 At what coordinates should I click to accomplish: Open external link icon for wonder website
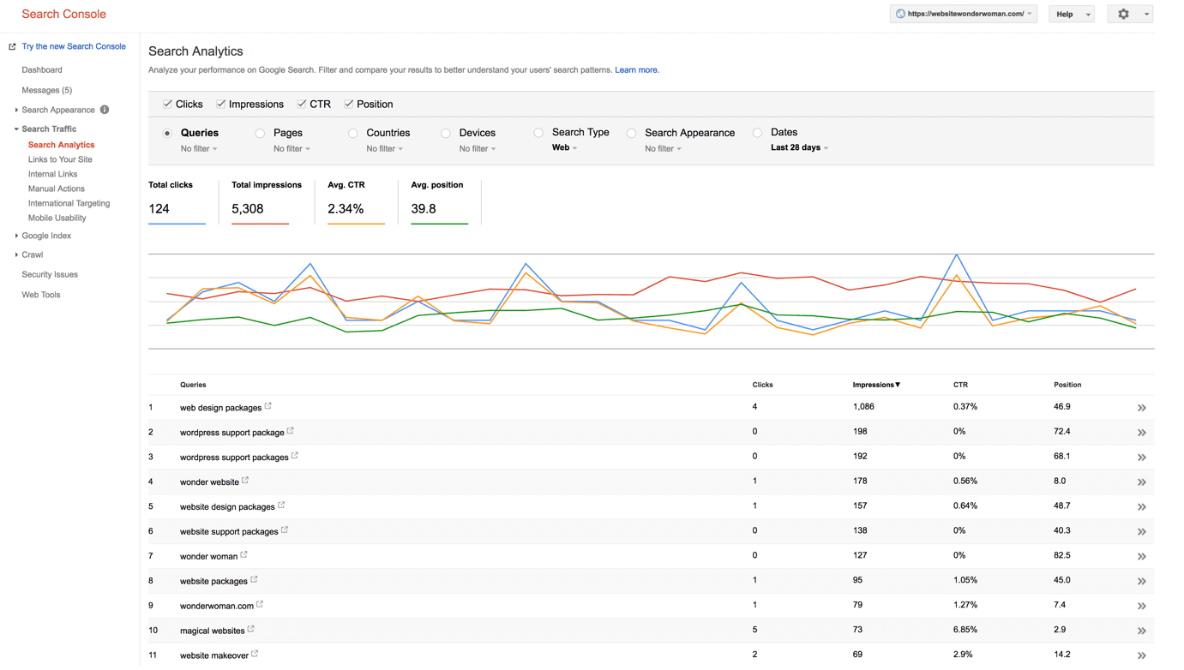tap(245, 481)
